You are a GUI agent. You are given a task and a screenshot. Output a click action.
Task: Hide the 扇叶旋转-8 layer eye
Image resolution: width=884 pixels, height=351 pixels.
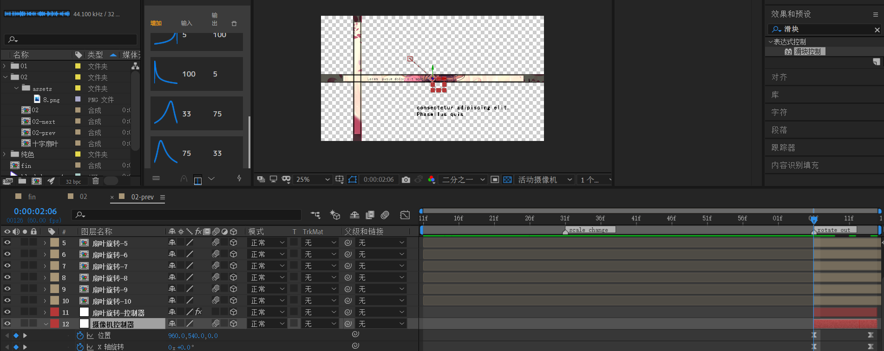(7, 277)
